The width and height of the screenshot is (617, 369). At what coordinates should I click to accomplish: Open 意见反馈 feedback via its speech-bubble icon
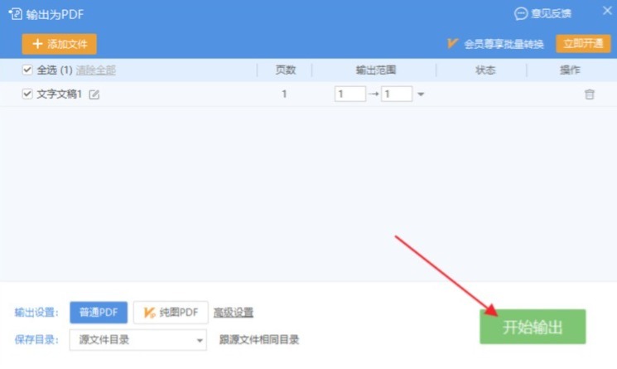click(520, 13)
